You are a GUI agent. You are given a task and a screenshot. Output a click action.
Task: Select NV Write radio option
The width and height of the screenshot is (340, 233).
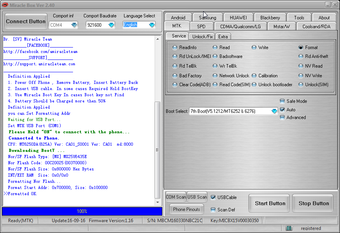click(x=310, y=76)
